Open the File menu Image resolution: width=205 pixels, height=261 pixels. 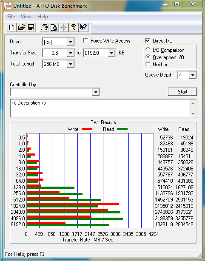tap(11, 17)
